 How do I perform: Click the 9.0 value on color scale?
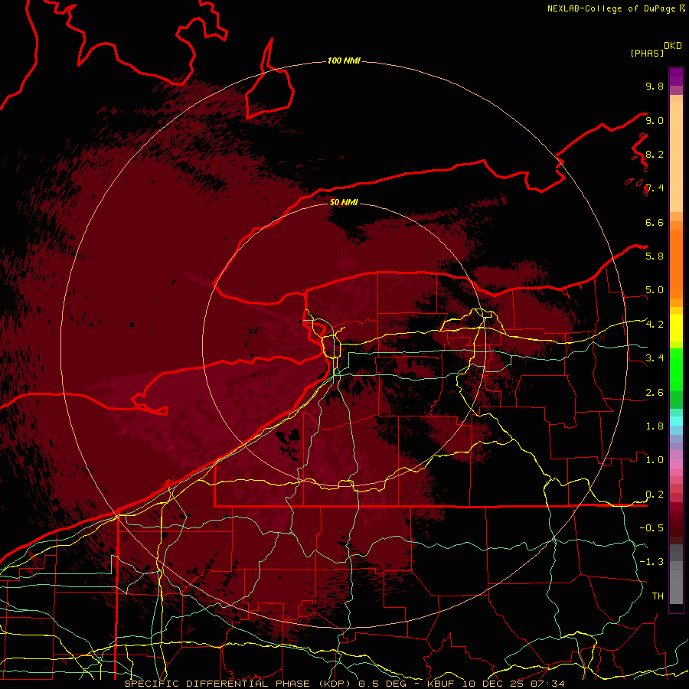pos(655,121)
